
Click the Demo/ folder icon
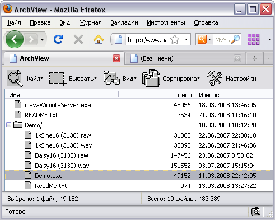[18, 125]
